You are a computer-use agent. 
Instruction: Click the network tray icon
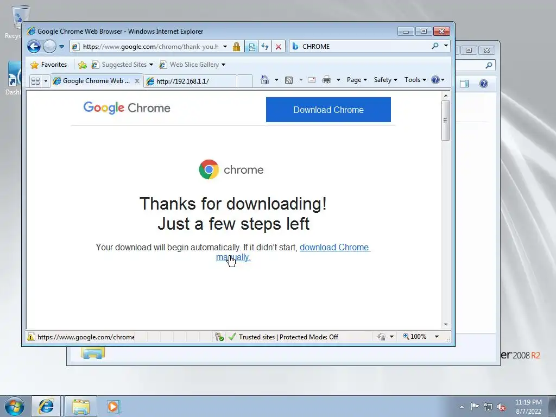[488, 407]
